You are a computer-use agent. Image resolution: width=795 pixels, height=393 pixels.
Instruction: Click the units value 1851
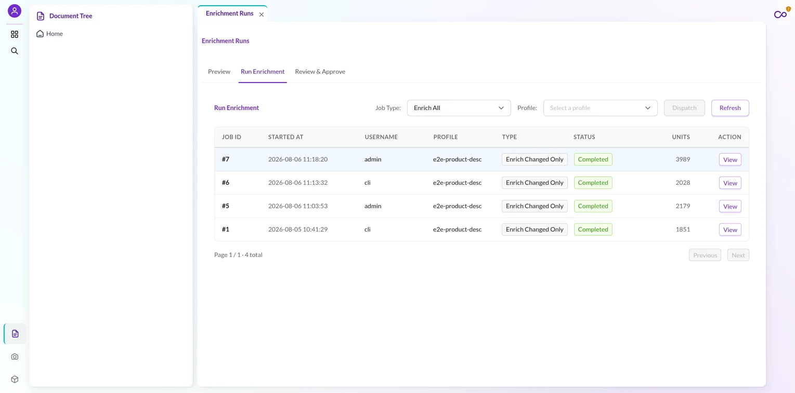pyautogui.click(x=683, y=229)
